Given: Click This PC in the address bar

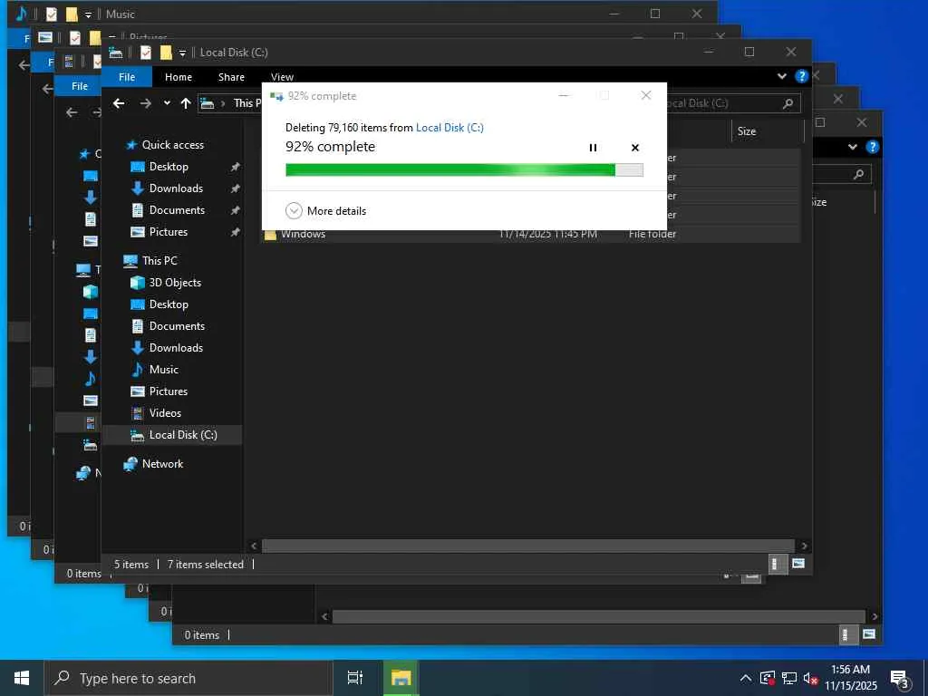Looking at the screenshot, I should point(247,103).
